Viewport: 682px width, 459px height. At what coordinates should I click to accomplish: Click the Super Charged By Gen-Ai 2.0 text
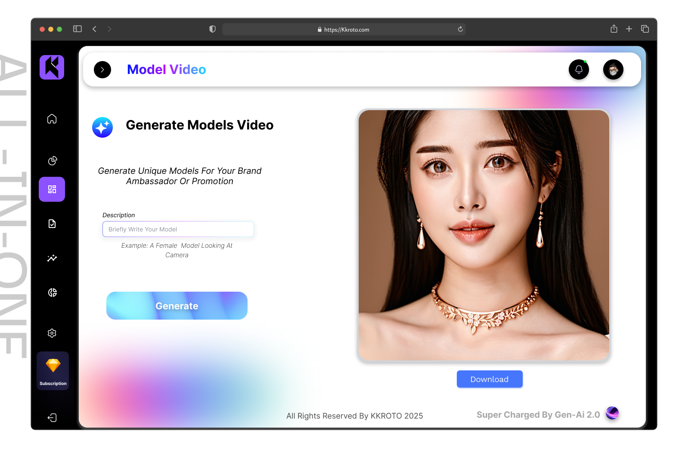coord(538,415)
